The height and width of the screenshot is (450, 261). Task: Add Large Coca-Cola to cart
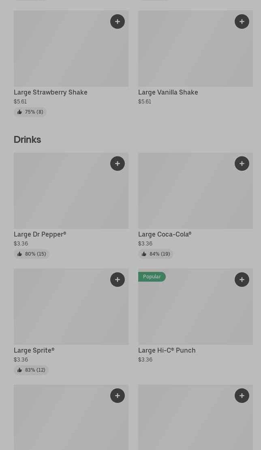[242, 164]
